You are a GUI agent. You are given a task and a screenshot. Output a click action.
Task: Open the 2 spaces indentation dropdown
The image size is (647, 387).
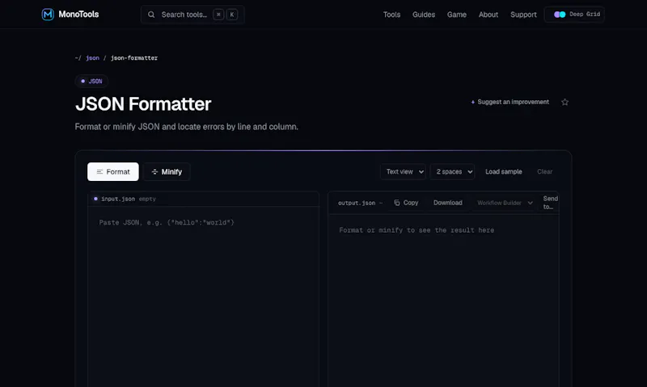click(452, 171)
